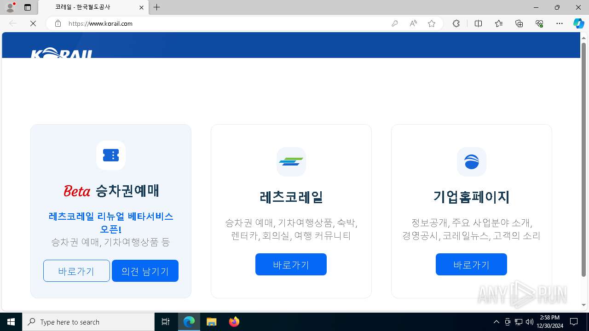Open the Collections icon
This screenshot has width=589, height=331.
(x=519, y=23)
